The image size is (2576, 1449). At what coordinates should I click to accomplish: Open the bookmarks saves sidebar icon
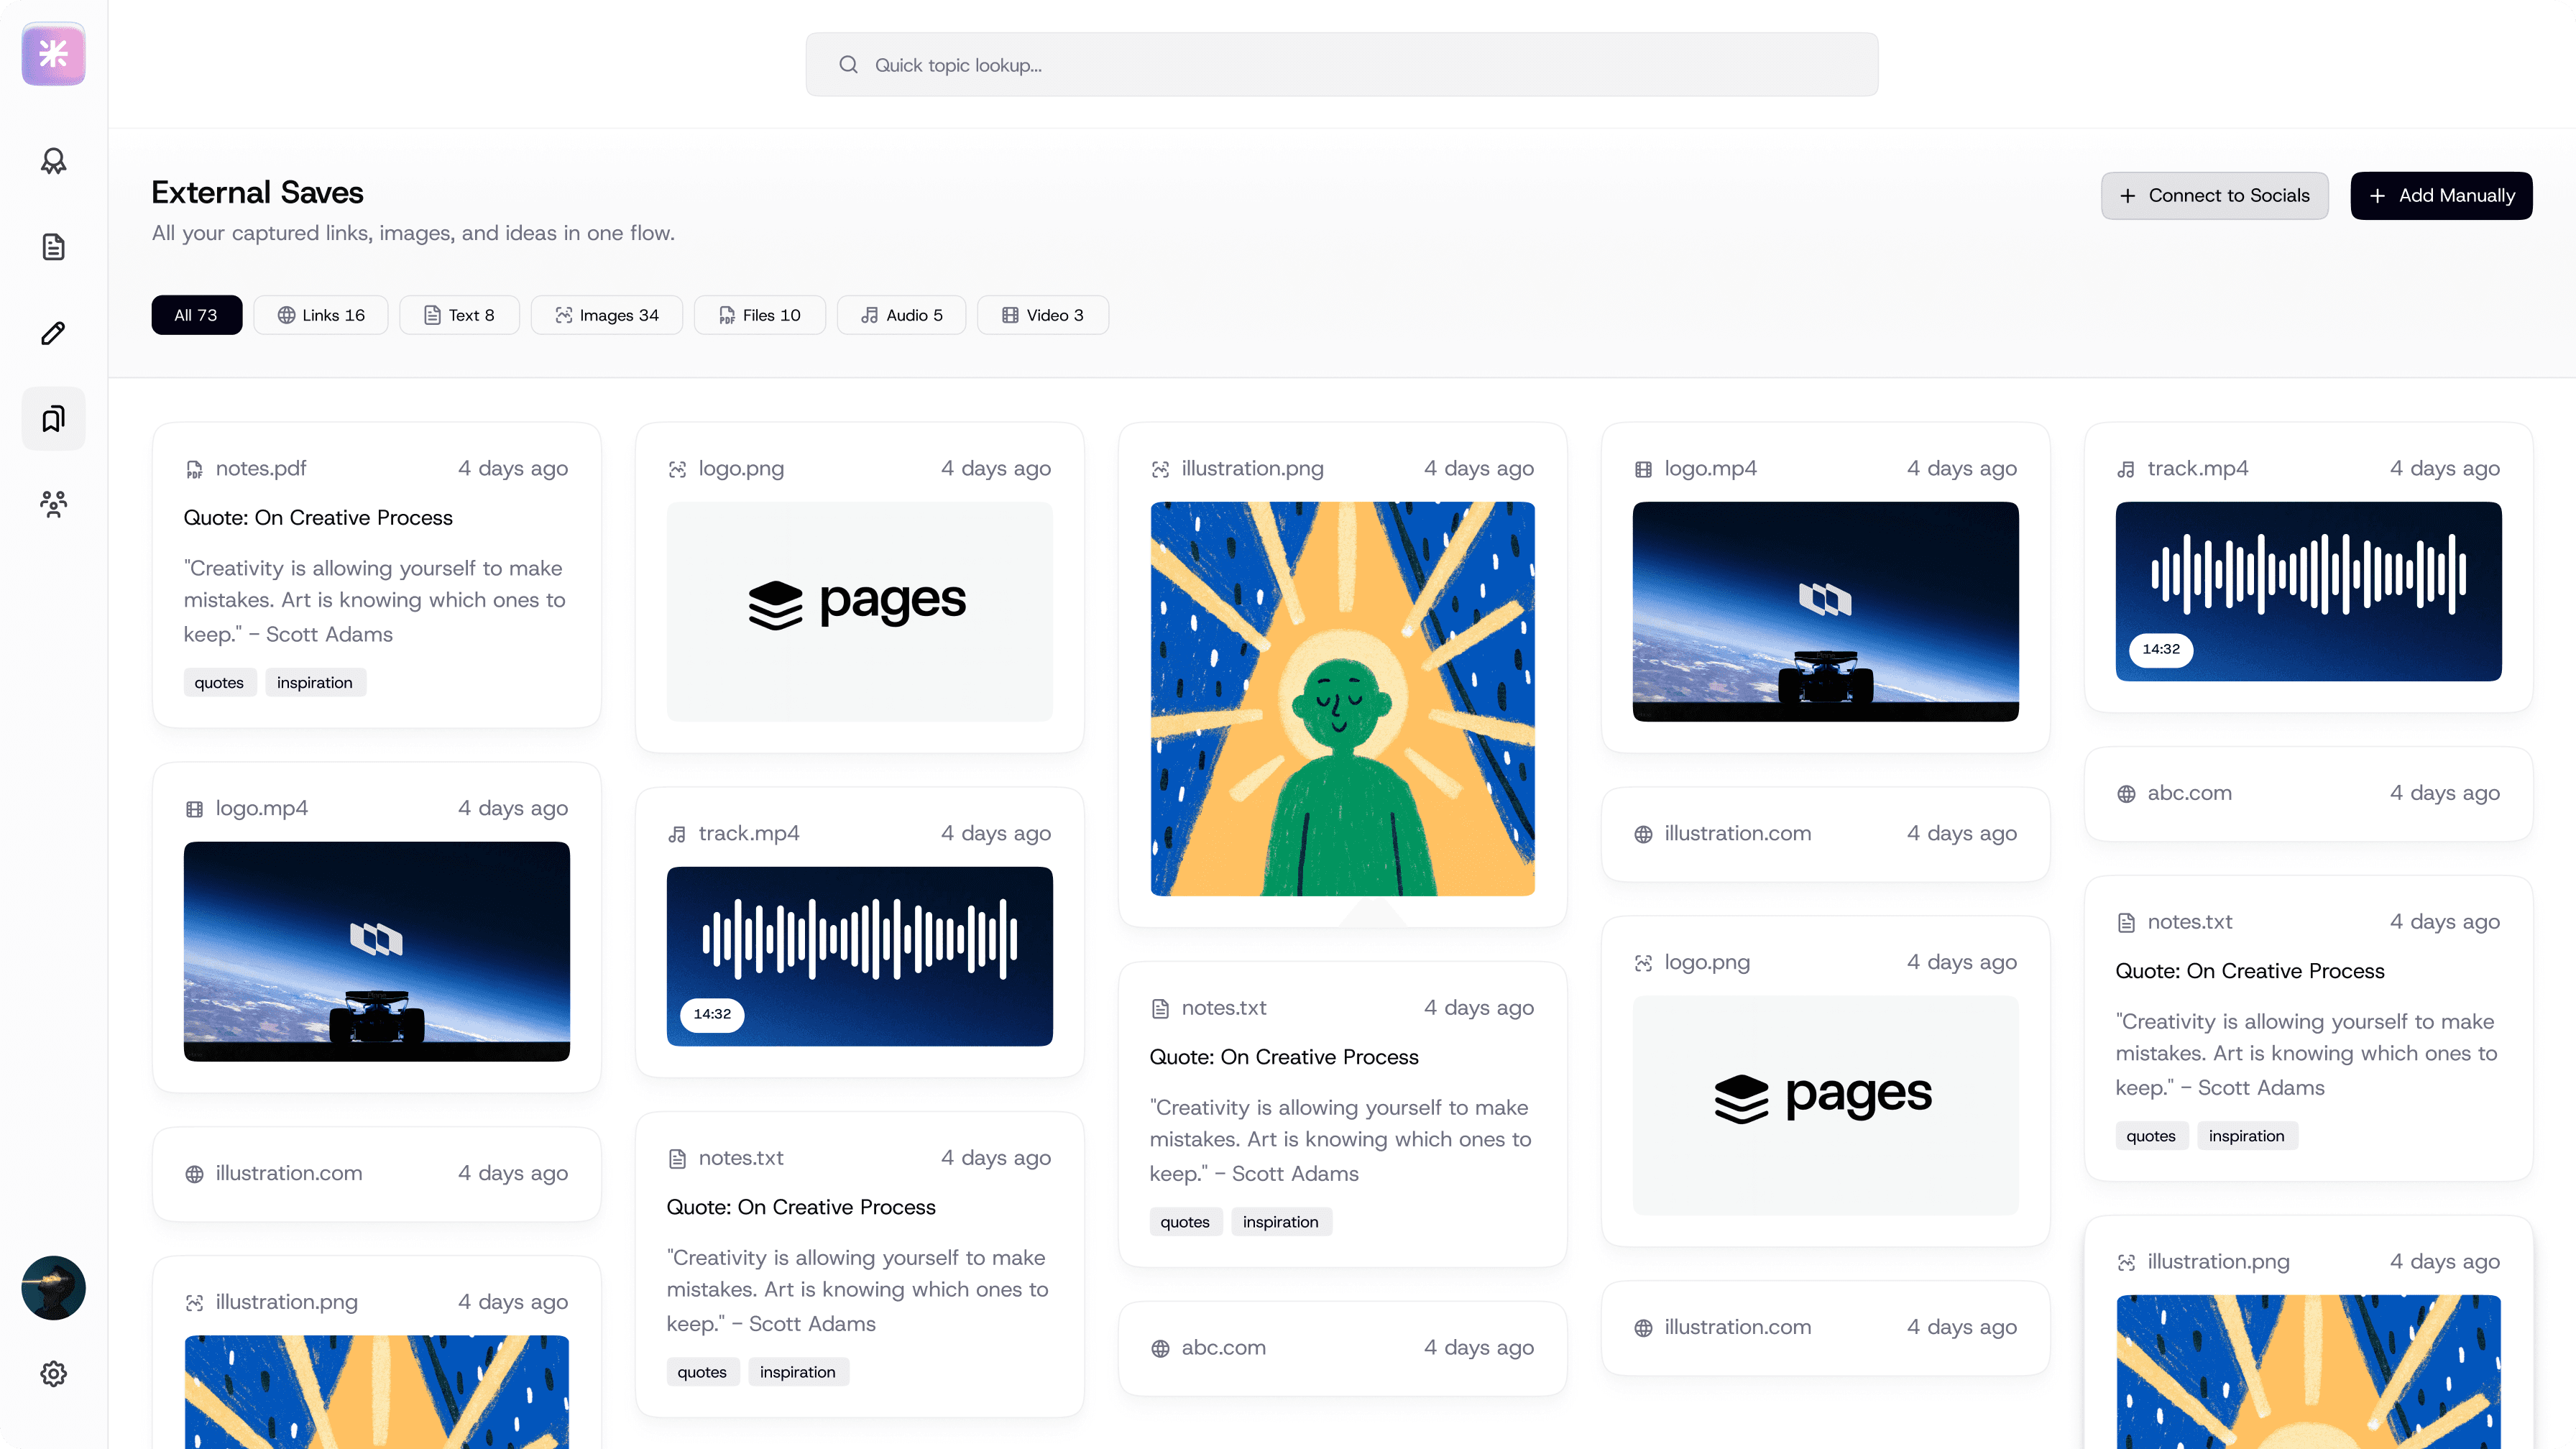click(x=53, y=418)
